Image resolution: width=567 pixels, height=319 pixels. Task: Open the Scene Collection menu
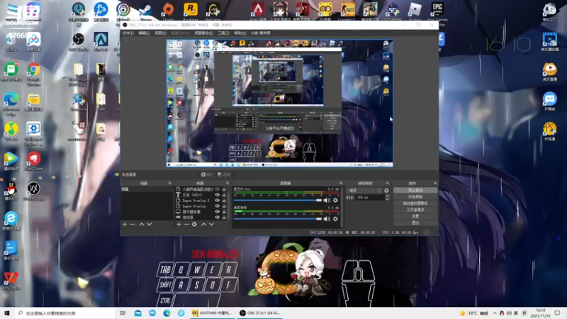point(203,33)
